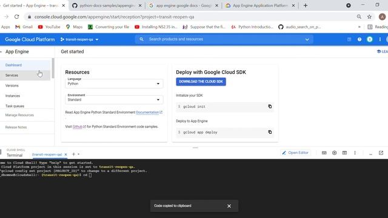The image size is (388, 218).
Task: Open the browser profile avatar
Action: (382, 17)
